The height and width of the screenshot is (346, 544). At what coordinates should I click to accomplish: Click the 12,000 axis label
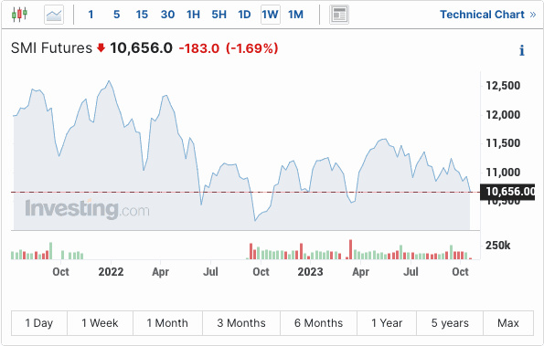(x=503, y=115)
